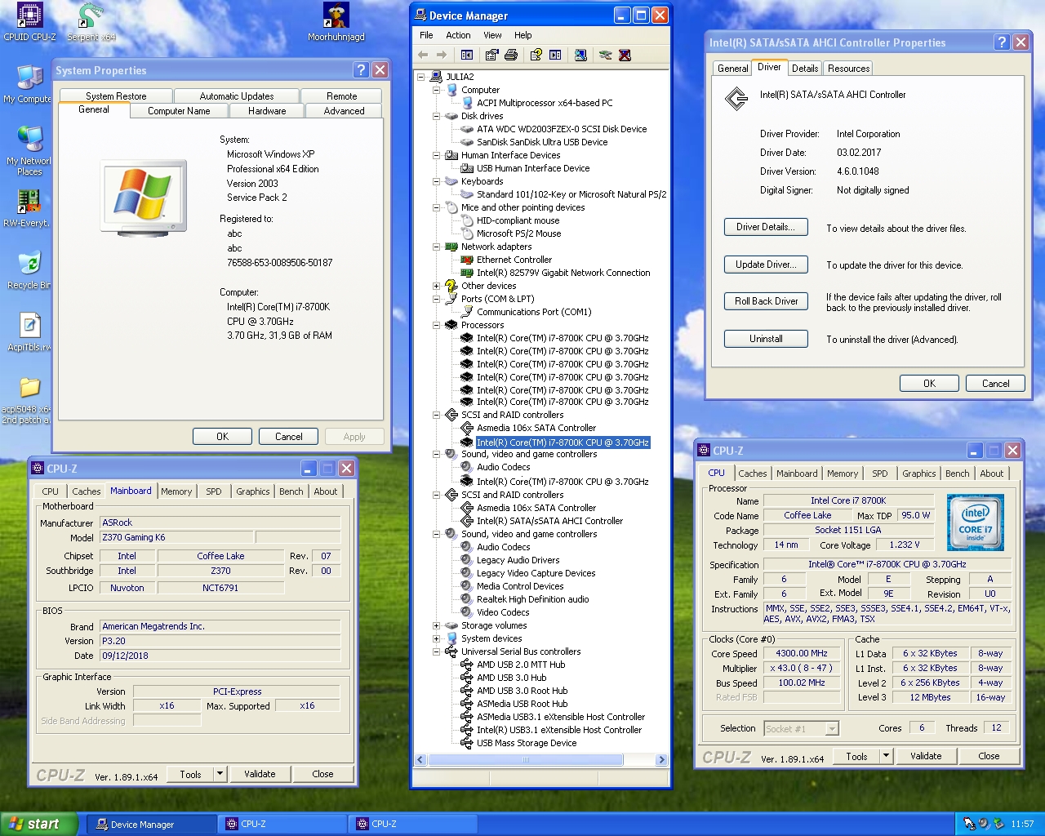Open the System Restore tab
1045x836 pixels.
(116, 96)
